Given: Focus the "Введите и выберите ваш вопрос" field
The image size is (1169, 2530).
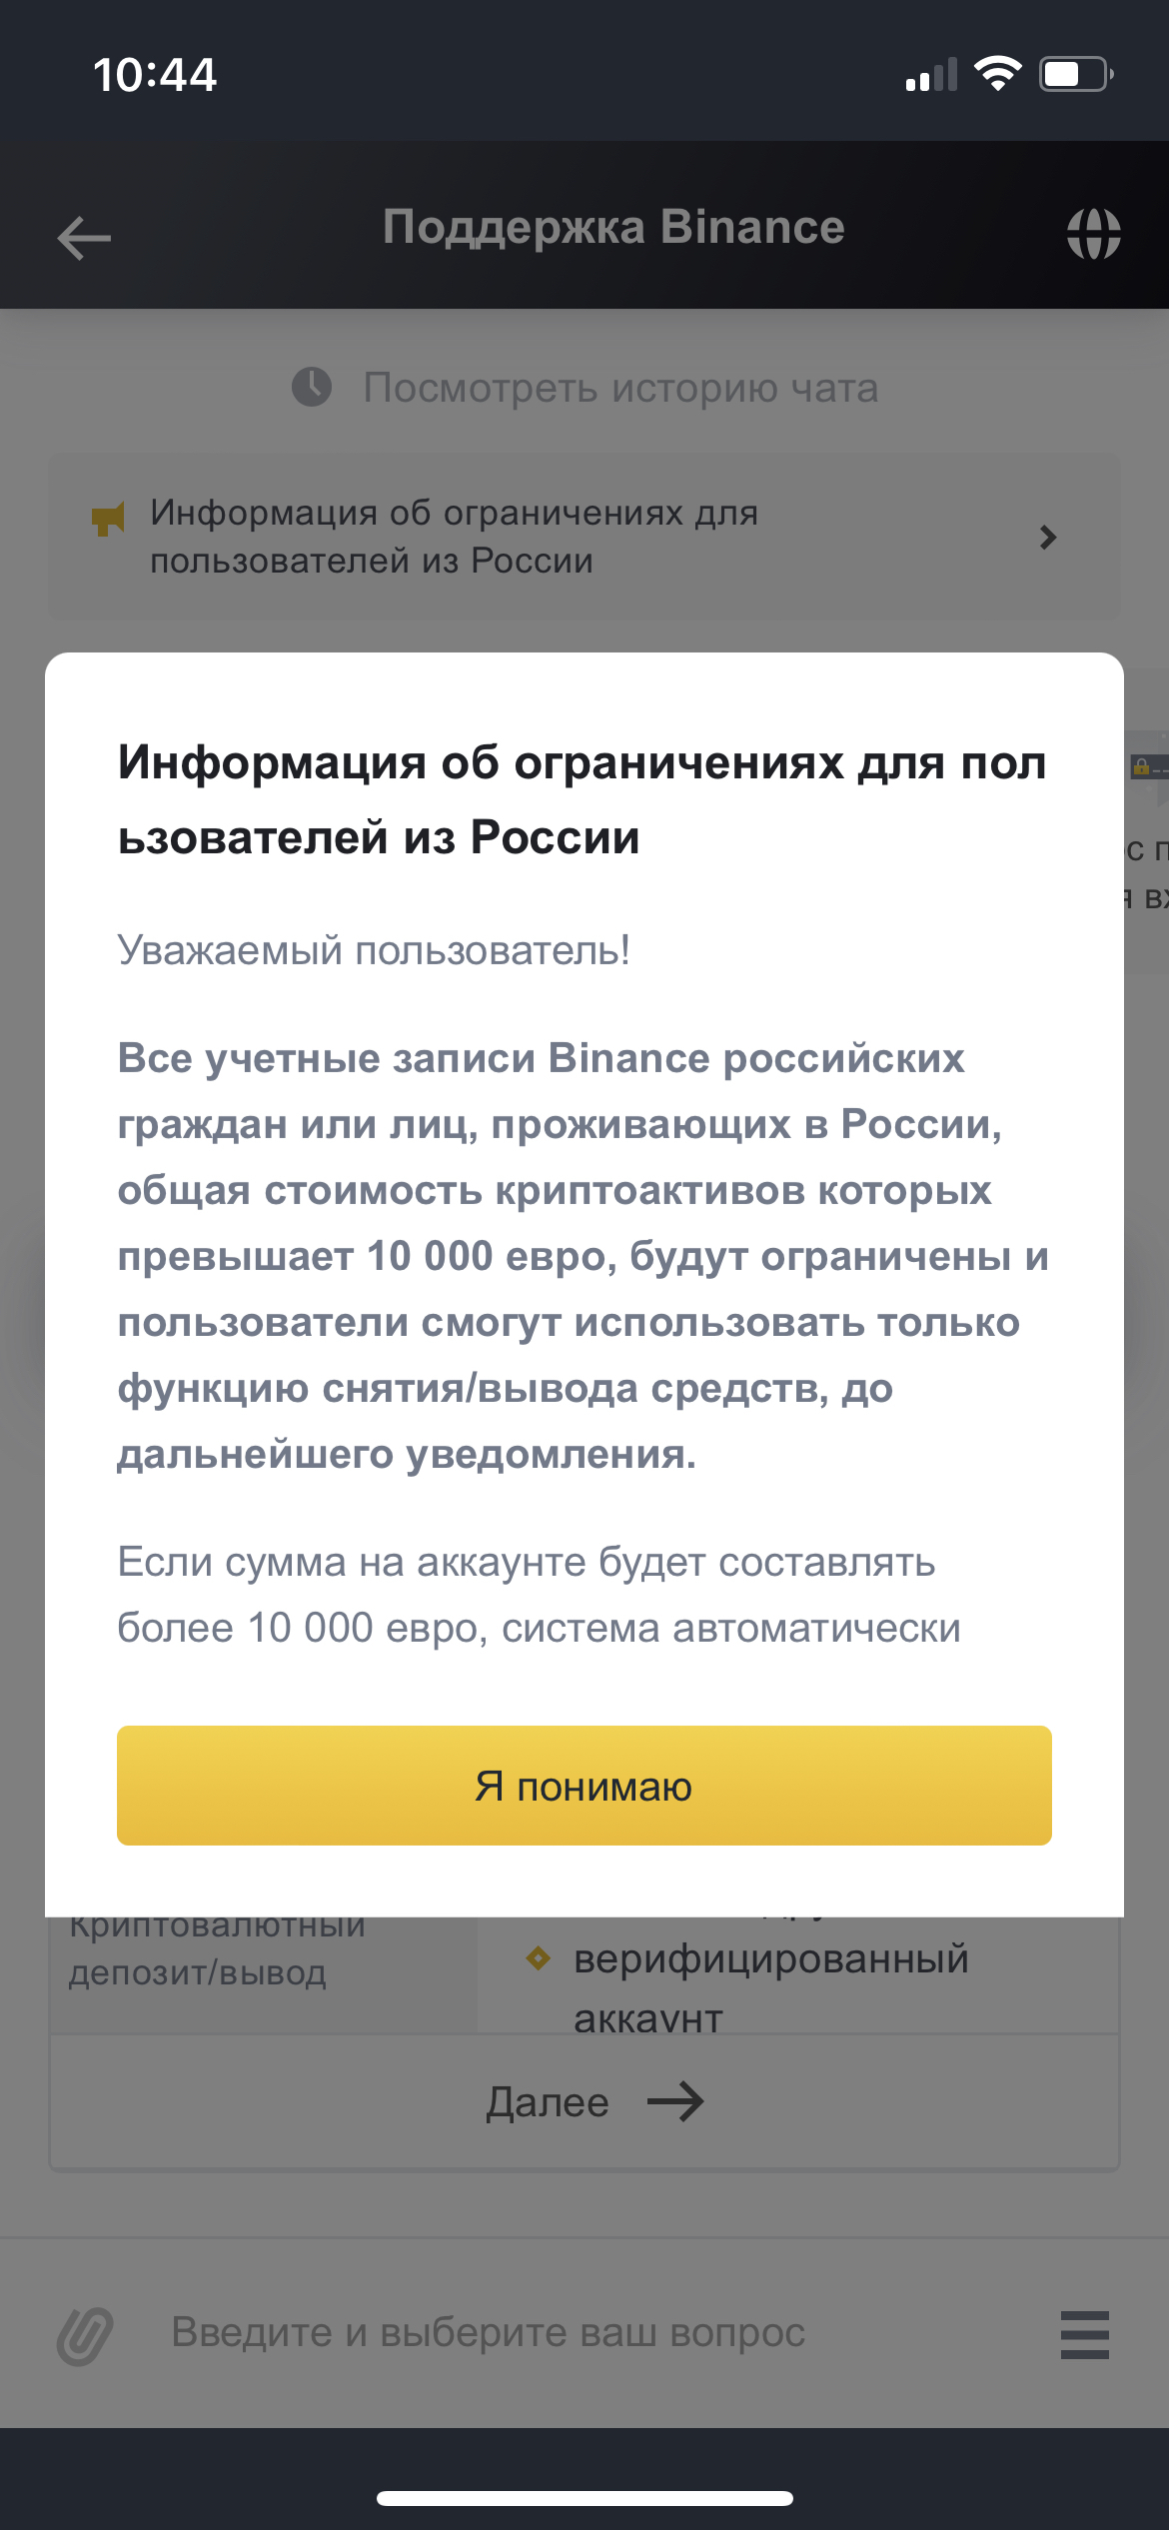Looking at the screenshot, I should [488, 2332].
